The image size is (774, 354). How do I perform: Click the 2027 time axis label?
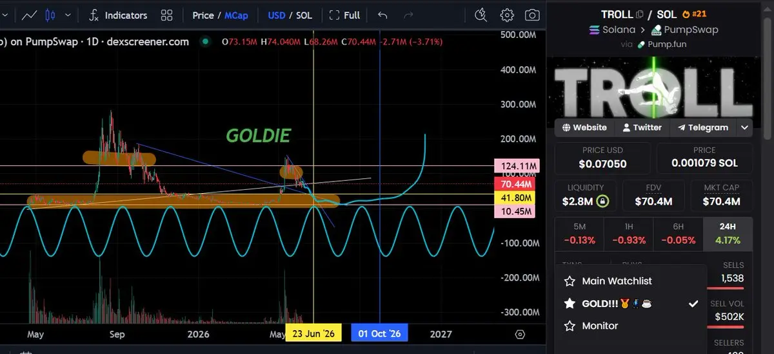point(441,334)
